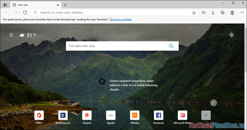Click the image info magnifier icon
The height and width of the screenshot is (130, 247).
[x=102, y=81]
